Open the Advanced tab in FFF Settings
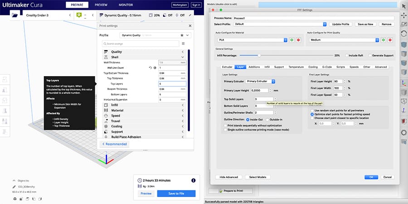Viewport: 408px width, 204px height. (381, 67)
